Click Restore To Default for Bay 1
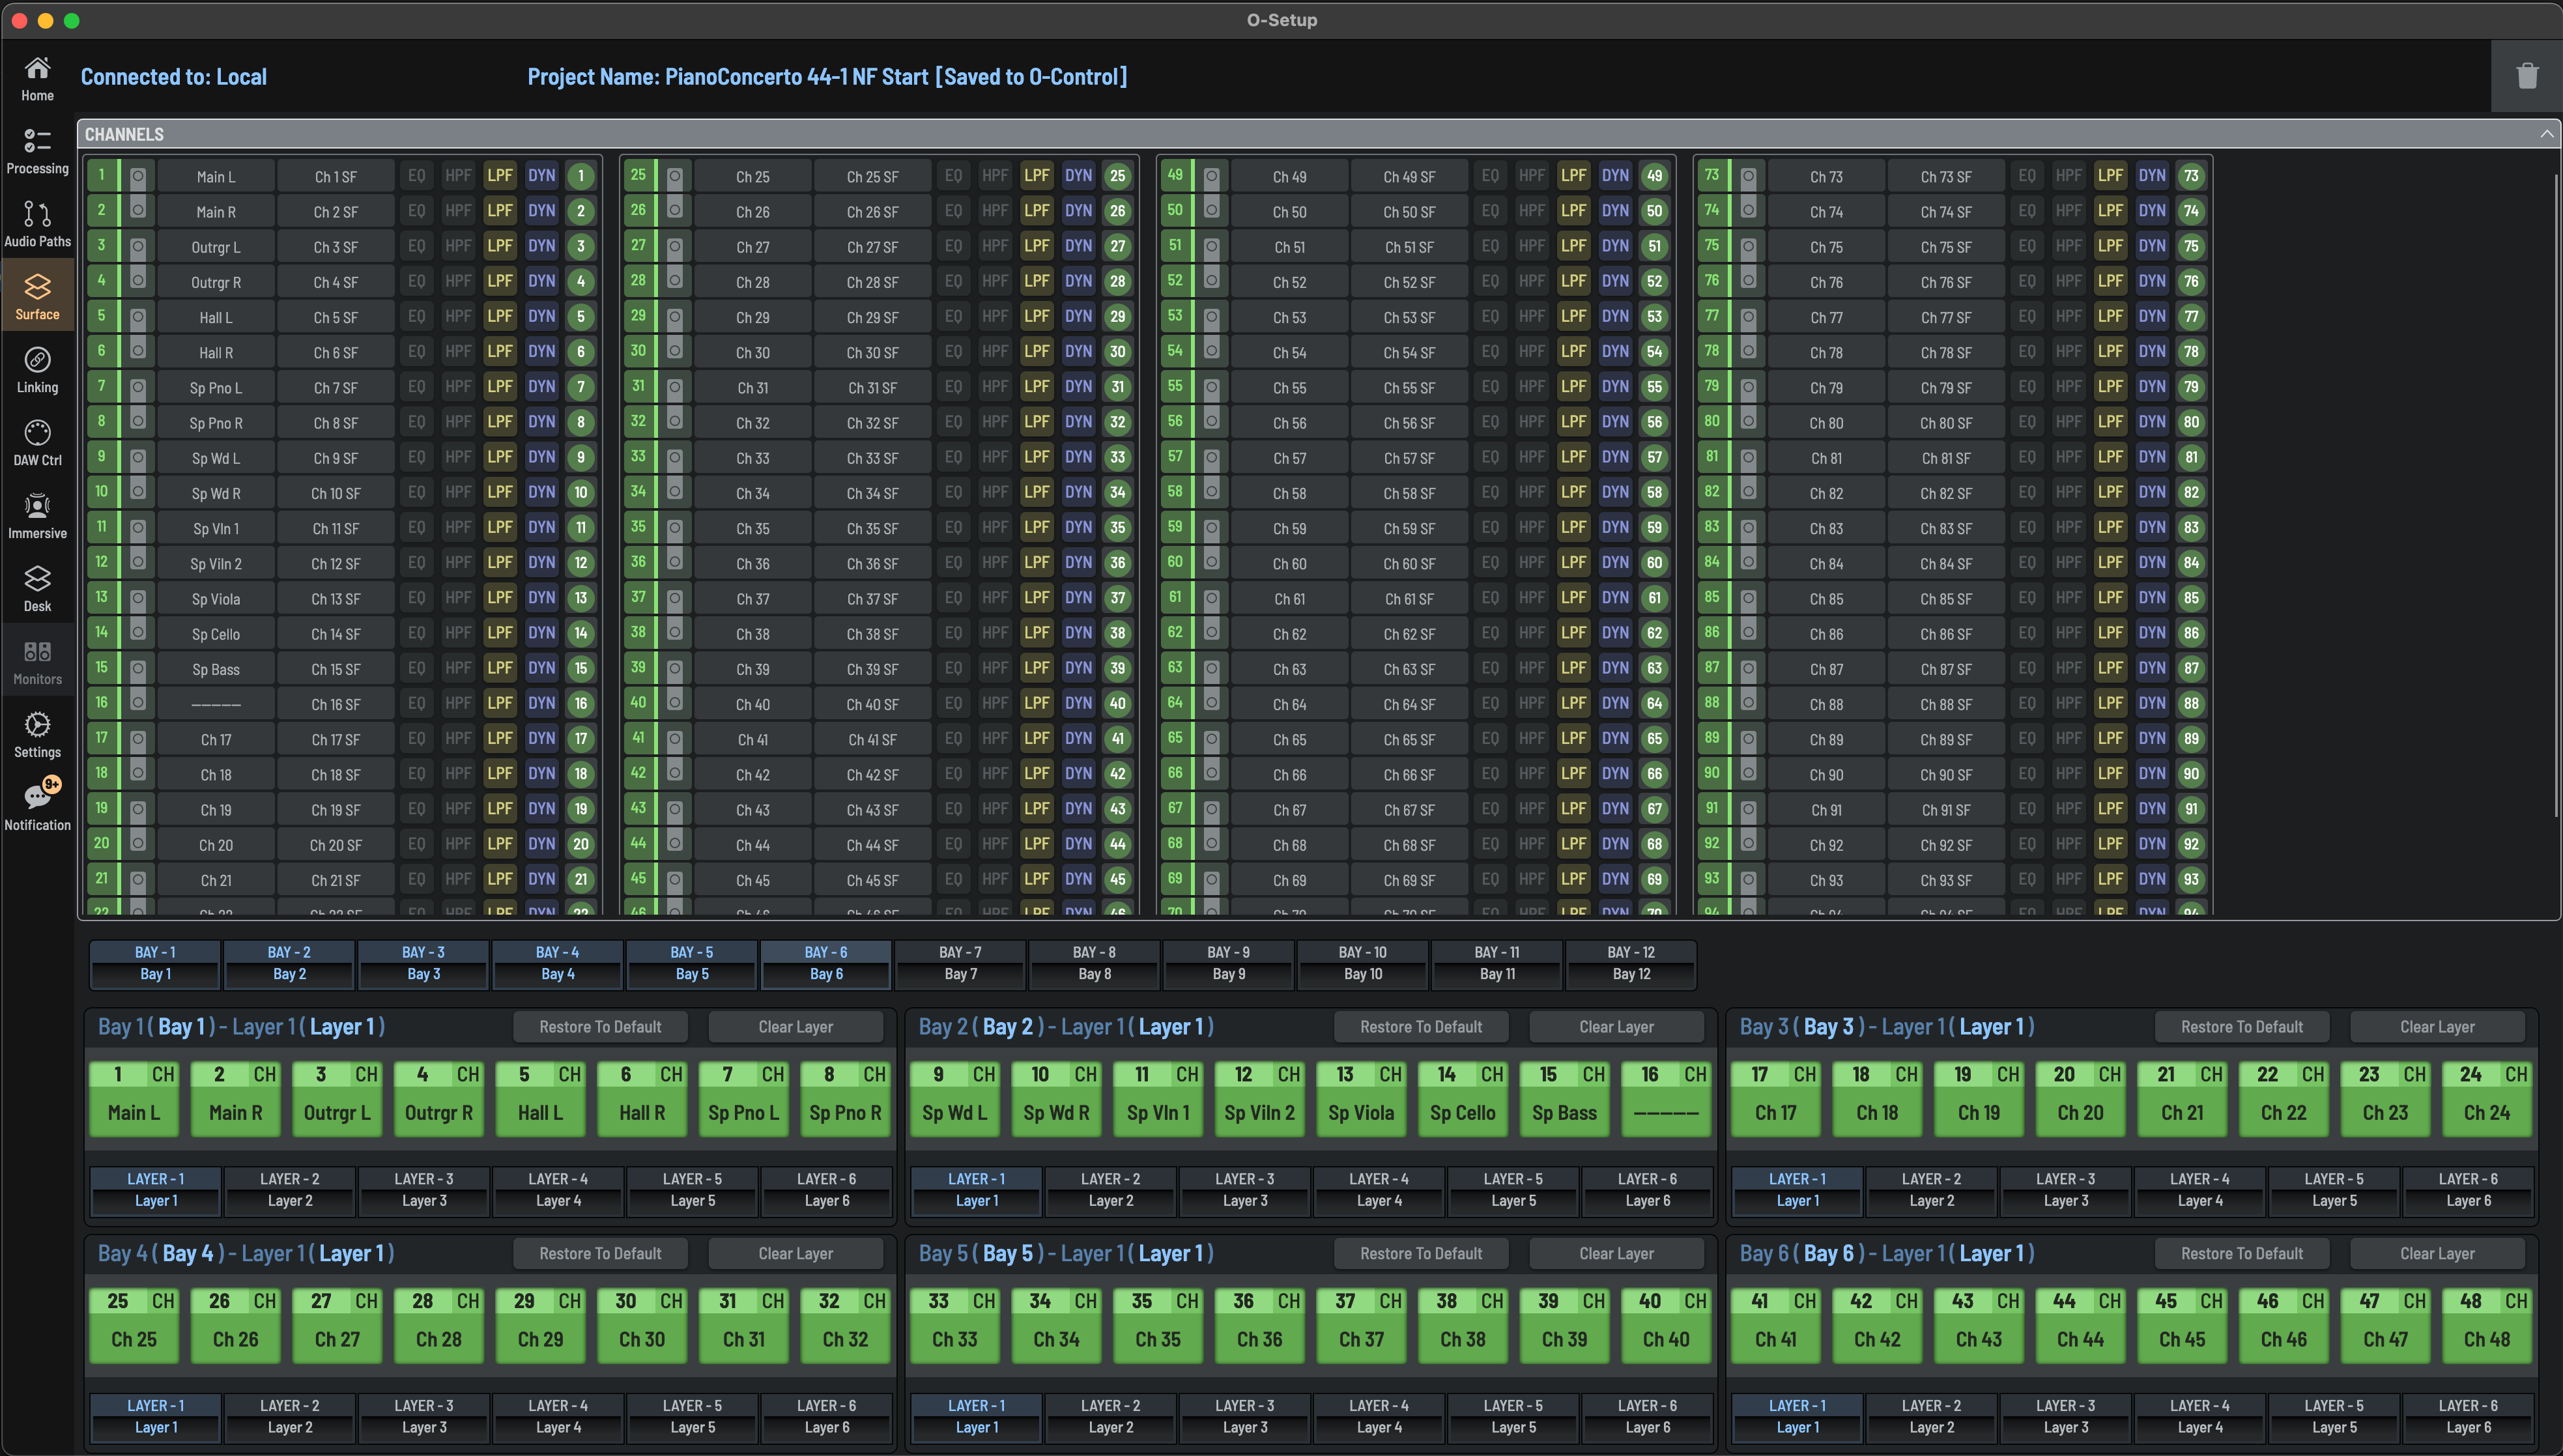This screenshot has width=2563, height=1456. [x=600, y=1027]
